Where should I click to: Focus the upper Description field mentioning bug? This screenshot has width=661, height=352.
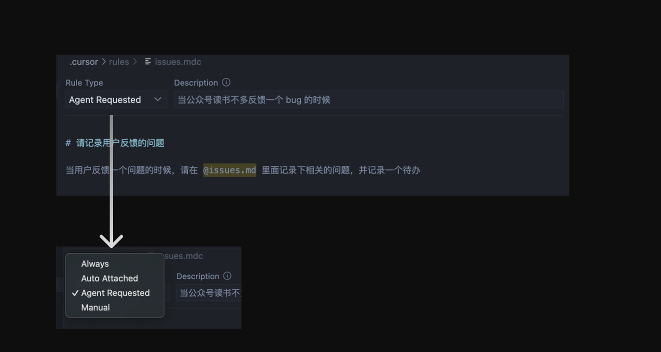(x=368, y=99)
